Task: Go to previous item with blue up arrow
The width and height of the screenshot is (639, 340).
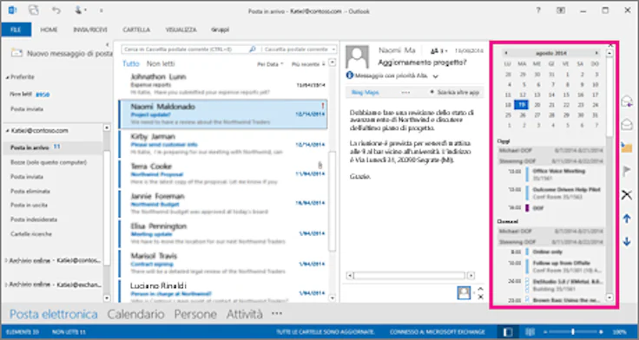Action: click(x=627, y=219)
